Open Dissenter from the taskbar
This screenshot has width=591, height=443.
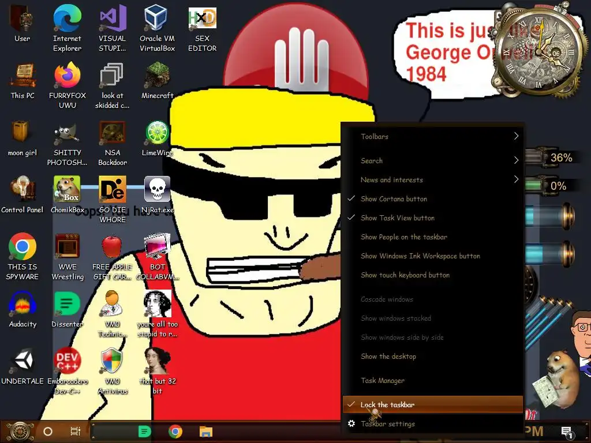(x=144, y=431)
